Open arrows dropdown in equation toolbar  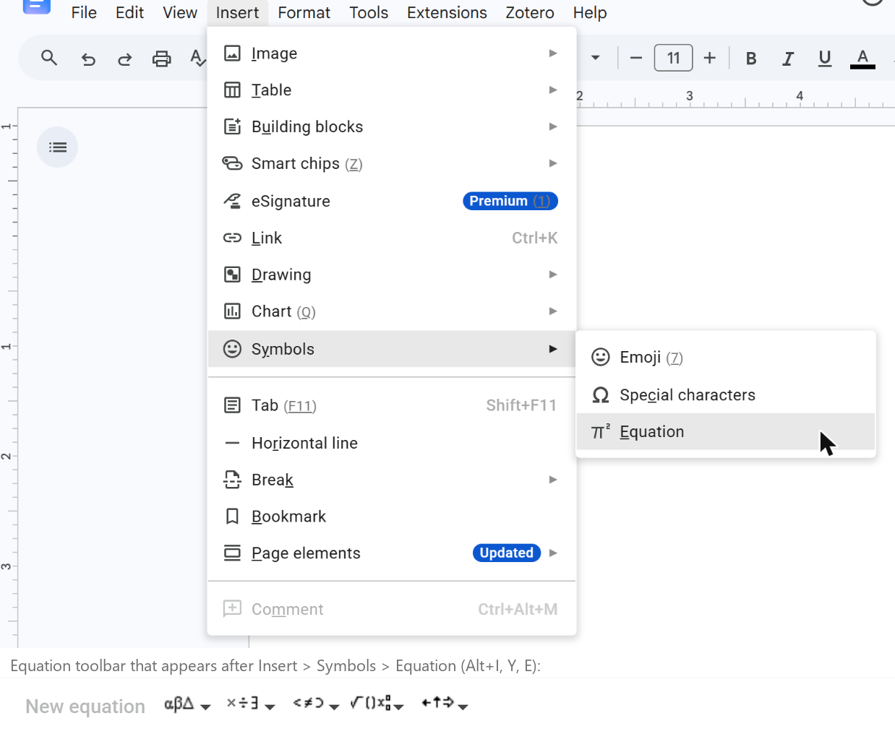click(445, 704)
